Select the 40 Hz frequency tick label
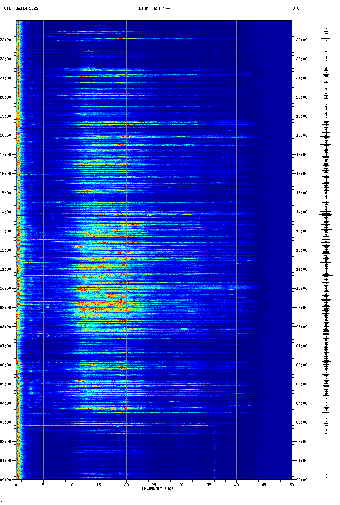 tap(236, 485)
